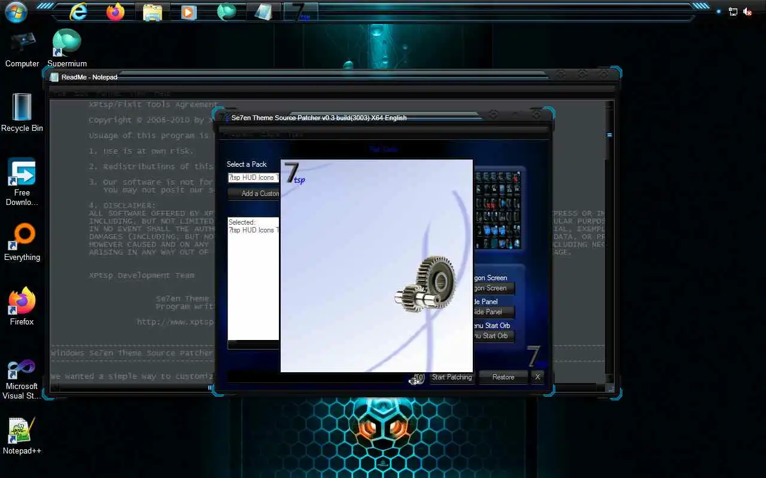Launch Internet Explorer from the taskbar
This screenshot has height=478, width=766.
(x=78, y=11)
